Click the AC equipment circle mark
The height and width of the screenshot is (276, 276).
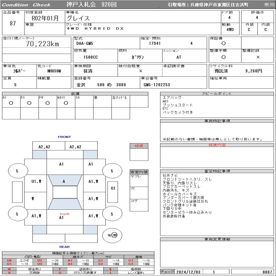[x=11, y=103]
